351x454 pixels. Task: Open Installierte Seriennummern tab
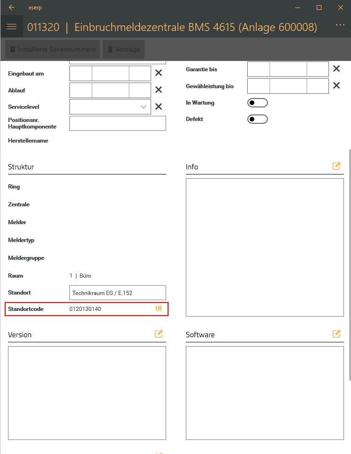point(53,49)
